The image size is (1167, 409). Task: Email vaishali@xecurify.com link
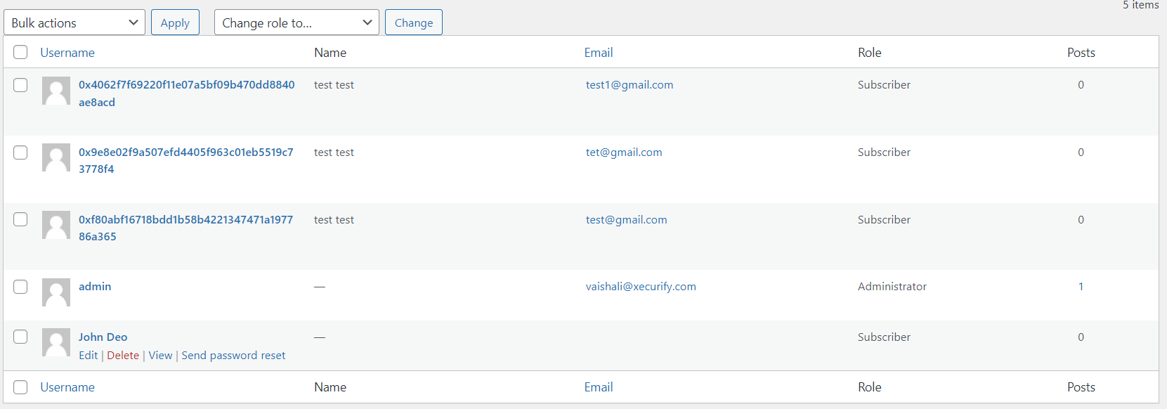point(641,287)
